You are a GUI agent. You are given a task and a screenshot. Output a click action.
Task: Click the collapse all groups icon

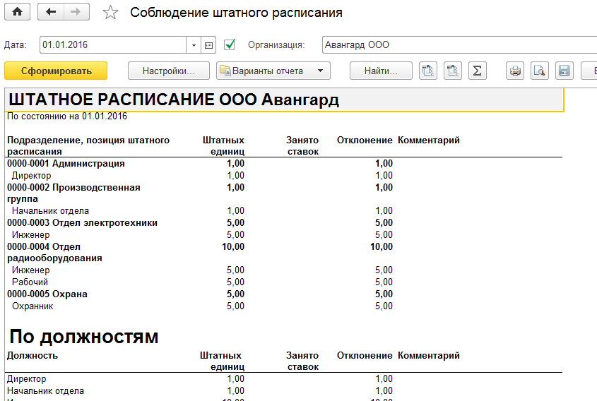point(452,71)
